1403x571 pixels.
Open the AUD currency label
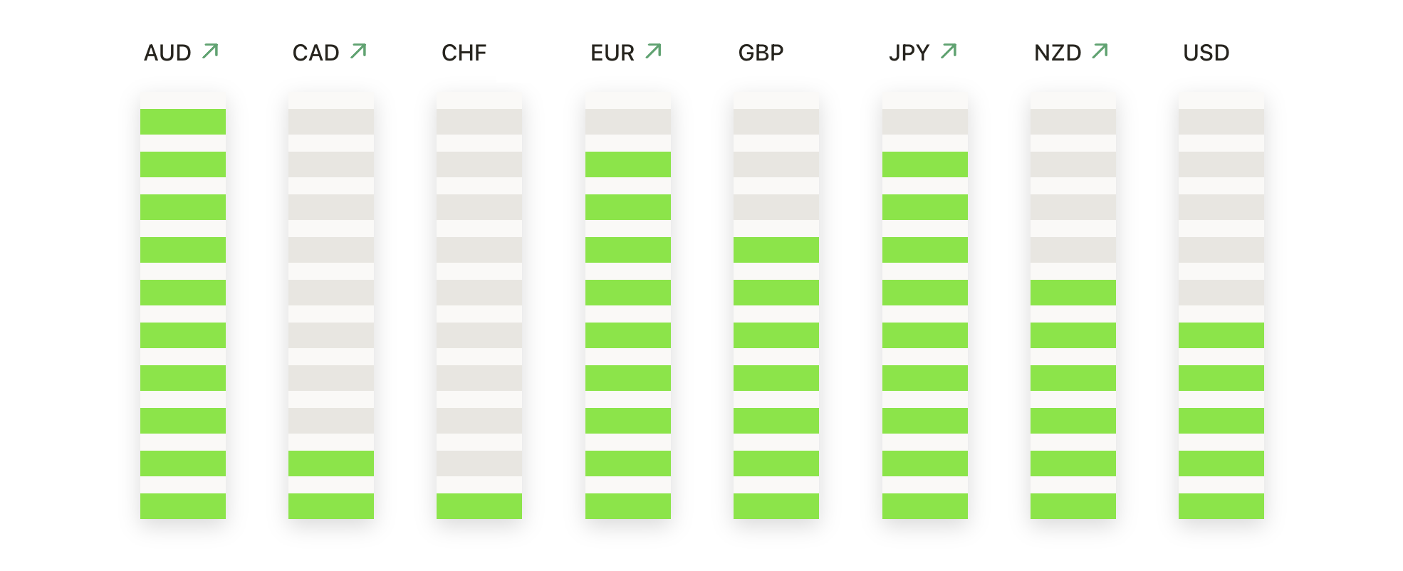(168, 53)
